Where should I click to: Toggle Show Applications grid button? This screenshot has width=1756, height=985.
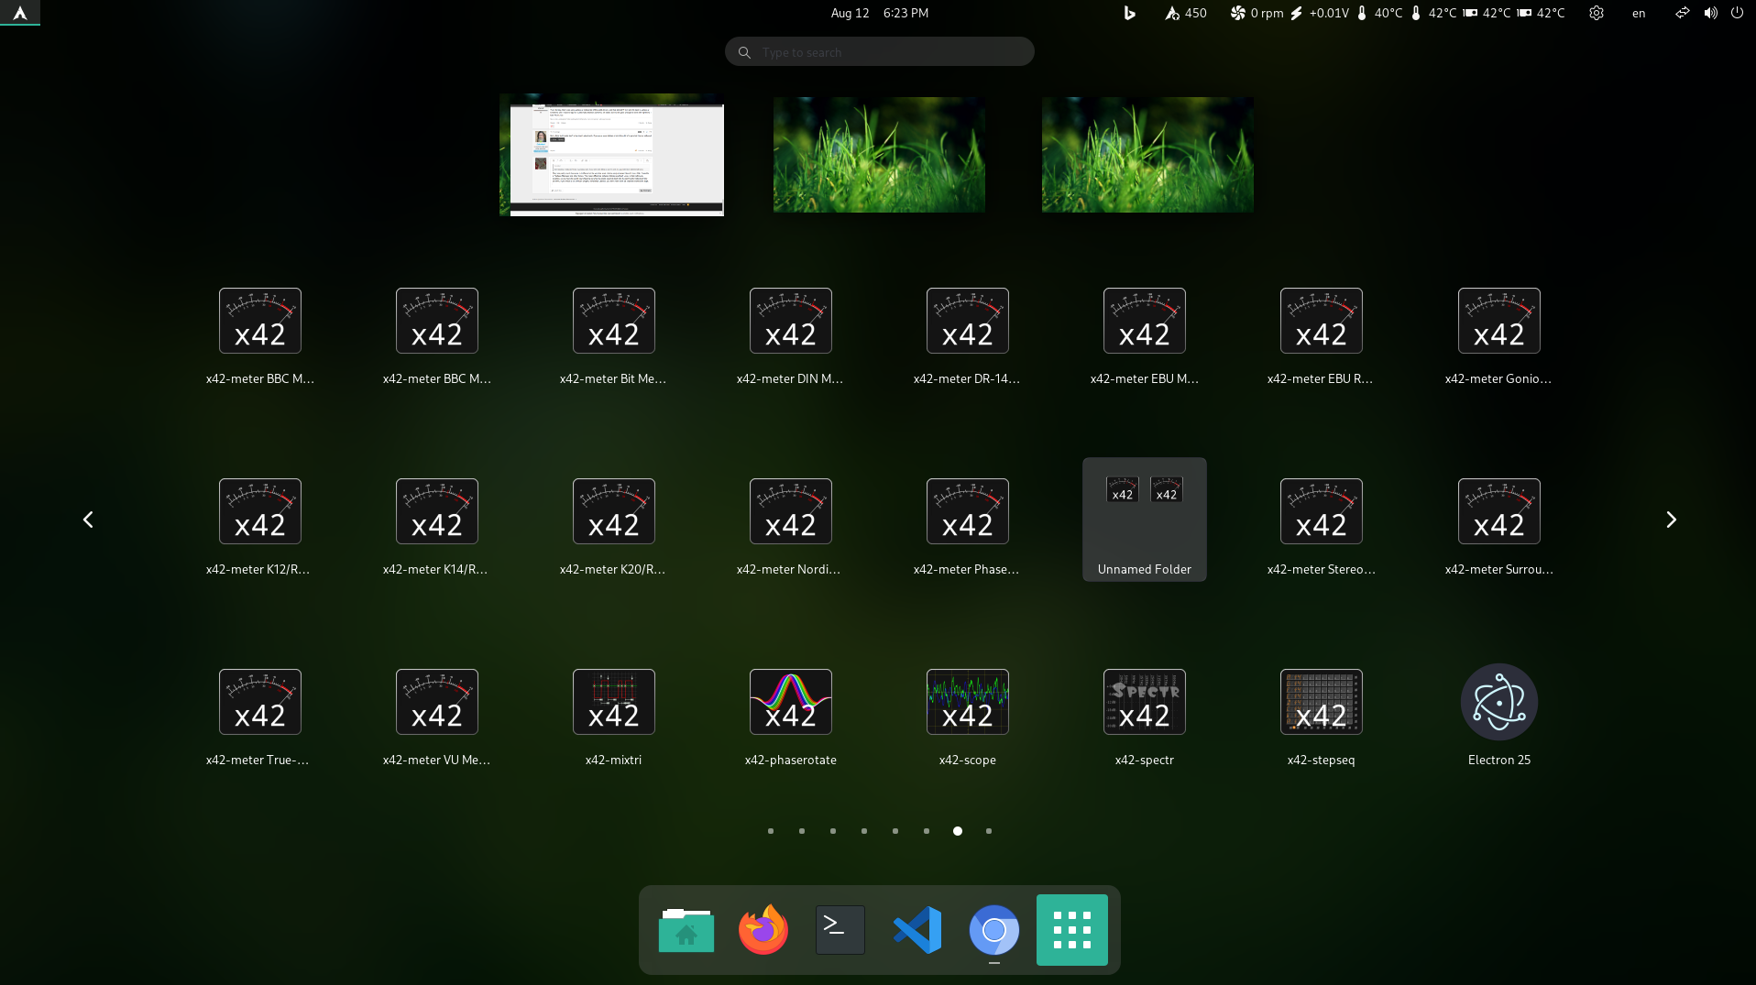click(x=1072, y=930)
